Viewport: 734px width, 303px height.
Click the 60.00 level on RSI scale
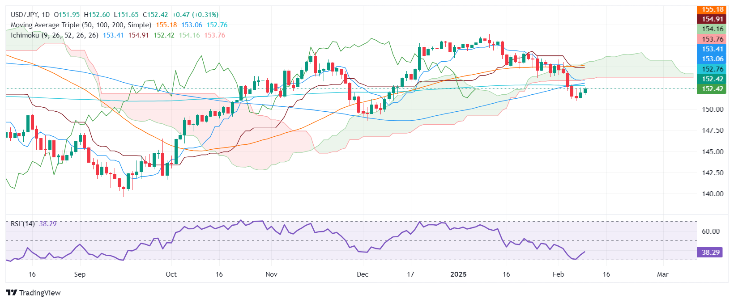point(711,231)
